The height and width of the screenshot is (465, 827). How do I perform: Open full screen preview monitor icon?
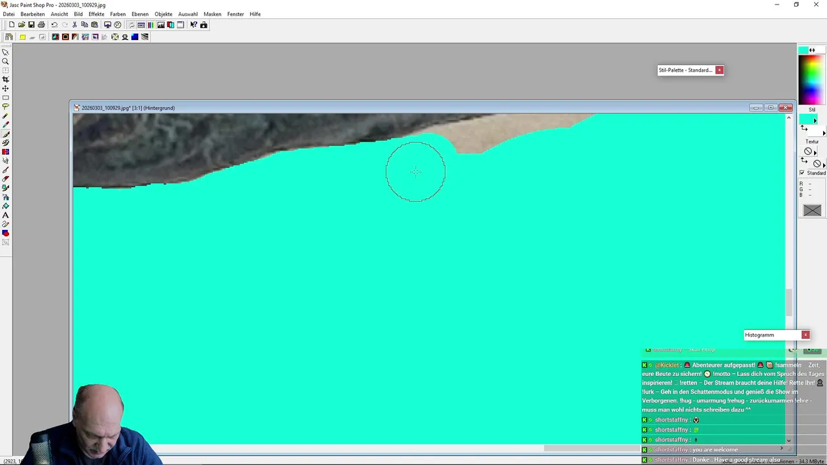[x=107, y=25]
